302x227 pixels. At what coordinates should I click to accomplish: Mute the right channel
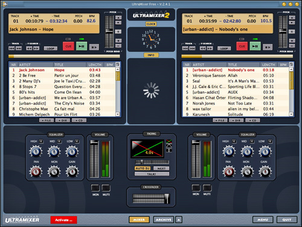[x=207, y=188]
